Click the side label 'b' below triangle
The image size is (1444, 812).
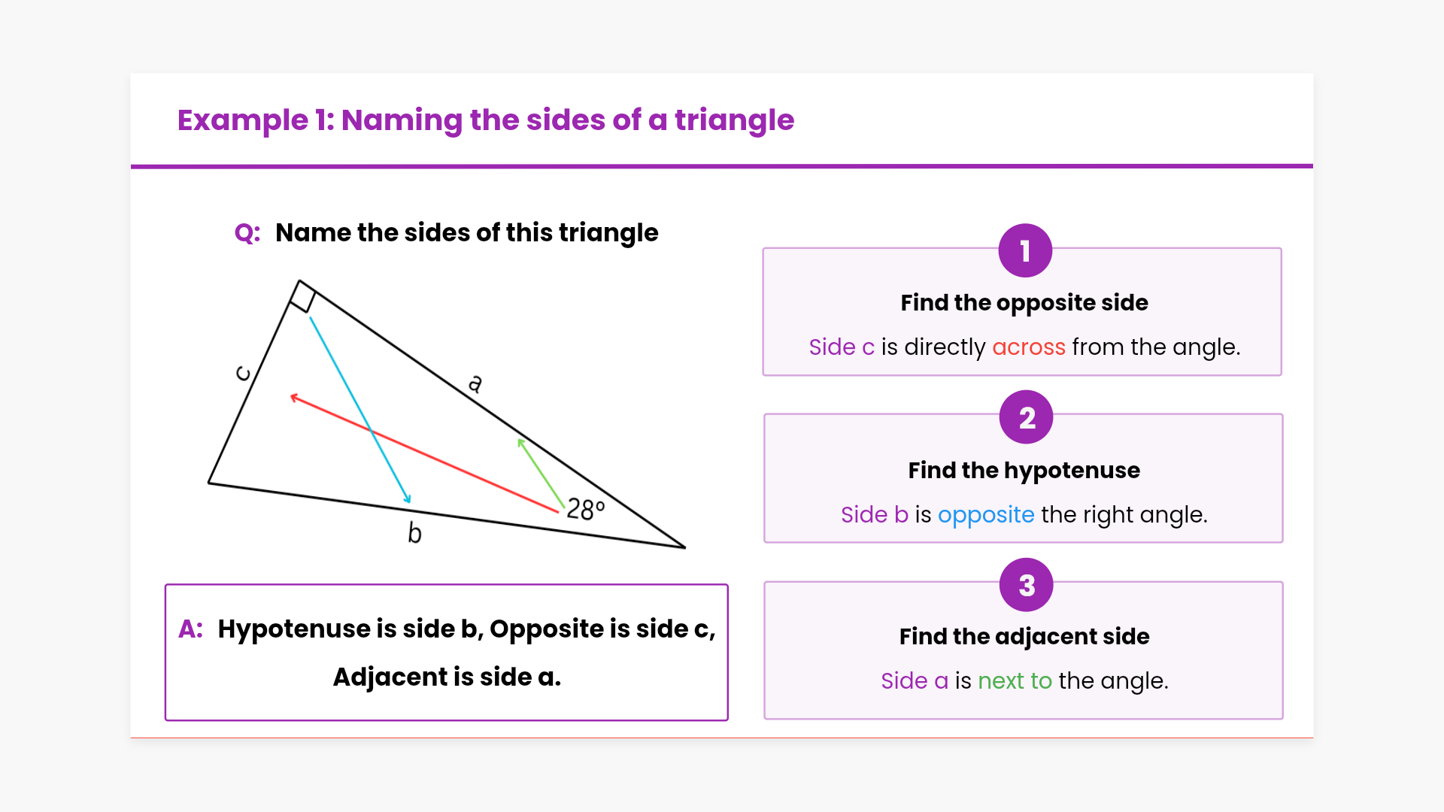[414, 532]
